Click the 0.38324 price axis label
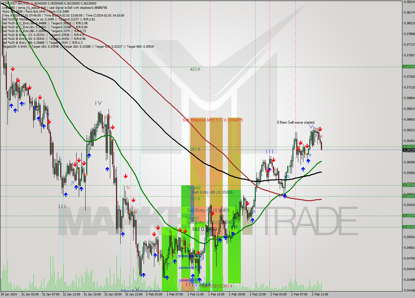 pyautogui.click(x=409, y=2)
